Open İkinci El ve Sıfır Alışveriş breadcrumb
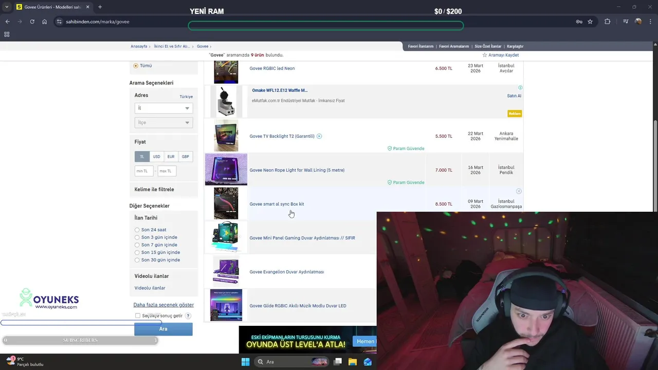 click(x=172, y=46)
